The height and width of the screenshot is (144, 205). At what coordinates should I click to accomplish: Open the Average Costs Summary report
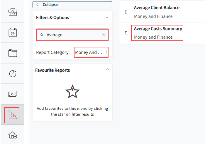158,33
